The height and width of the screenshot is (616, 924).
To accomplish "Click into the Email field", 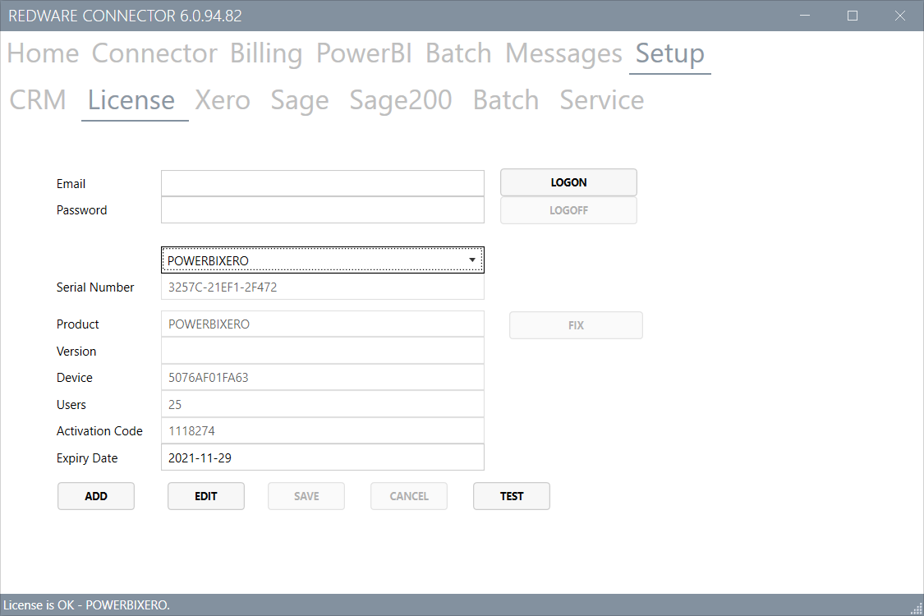I will [322, 183].
